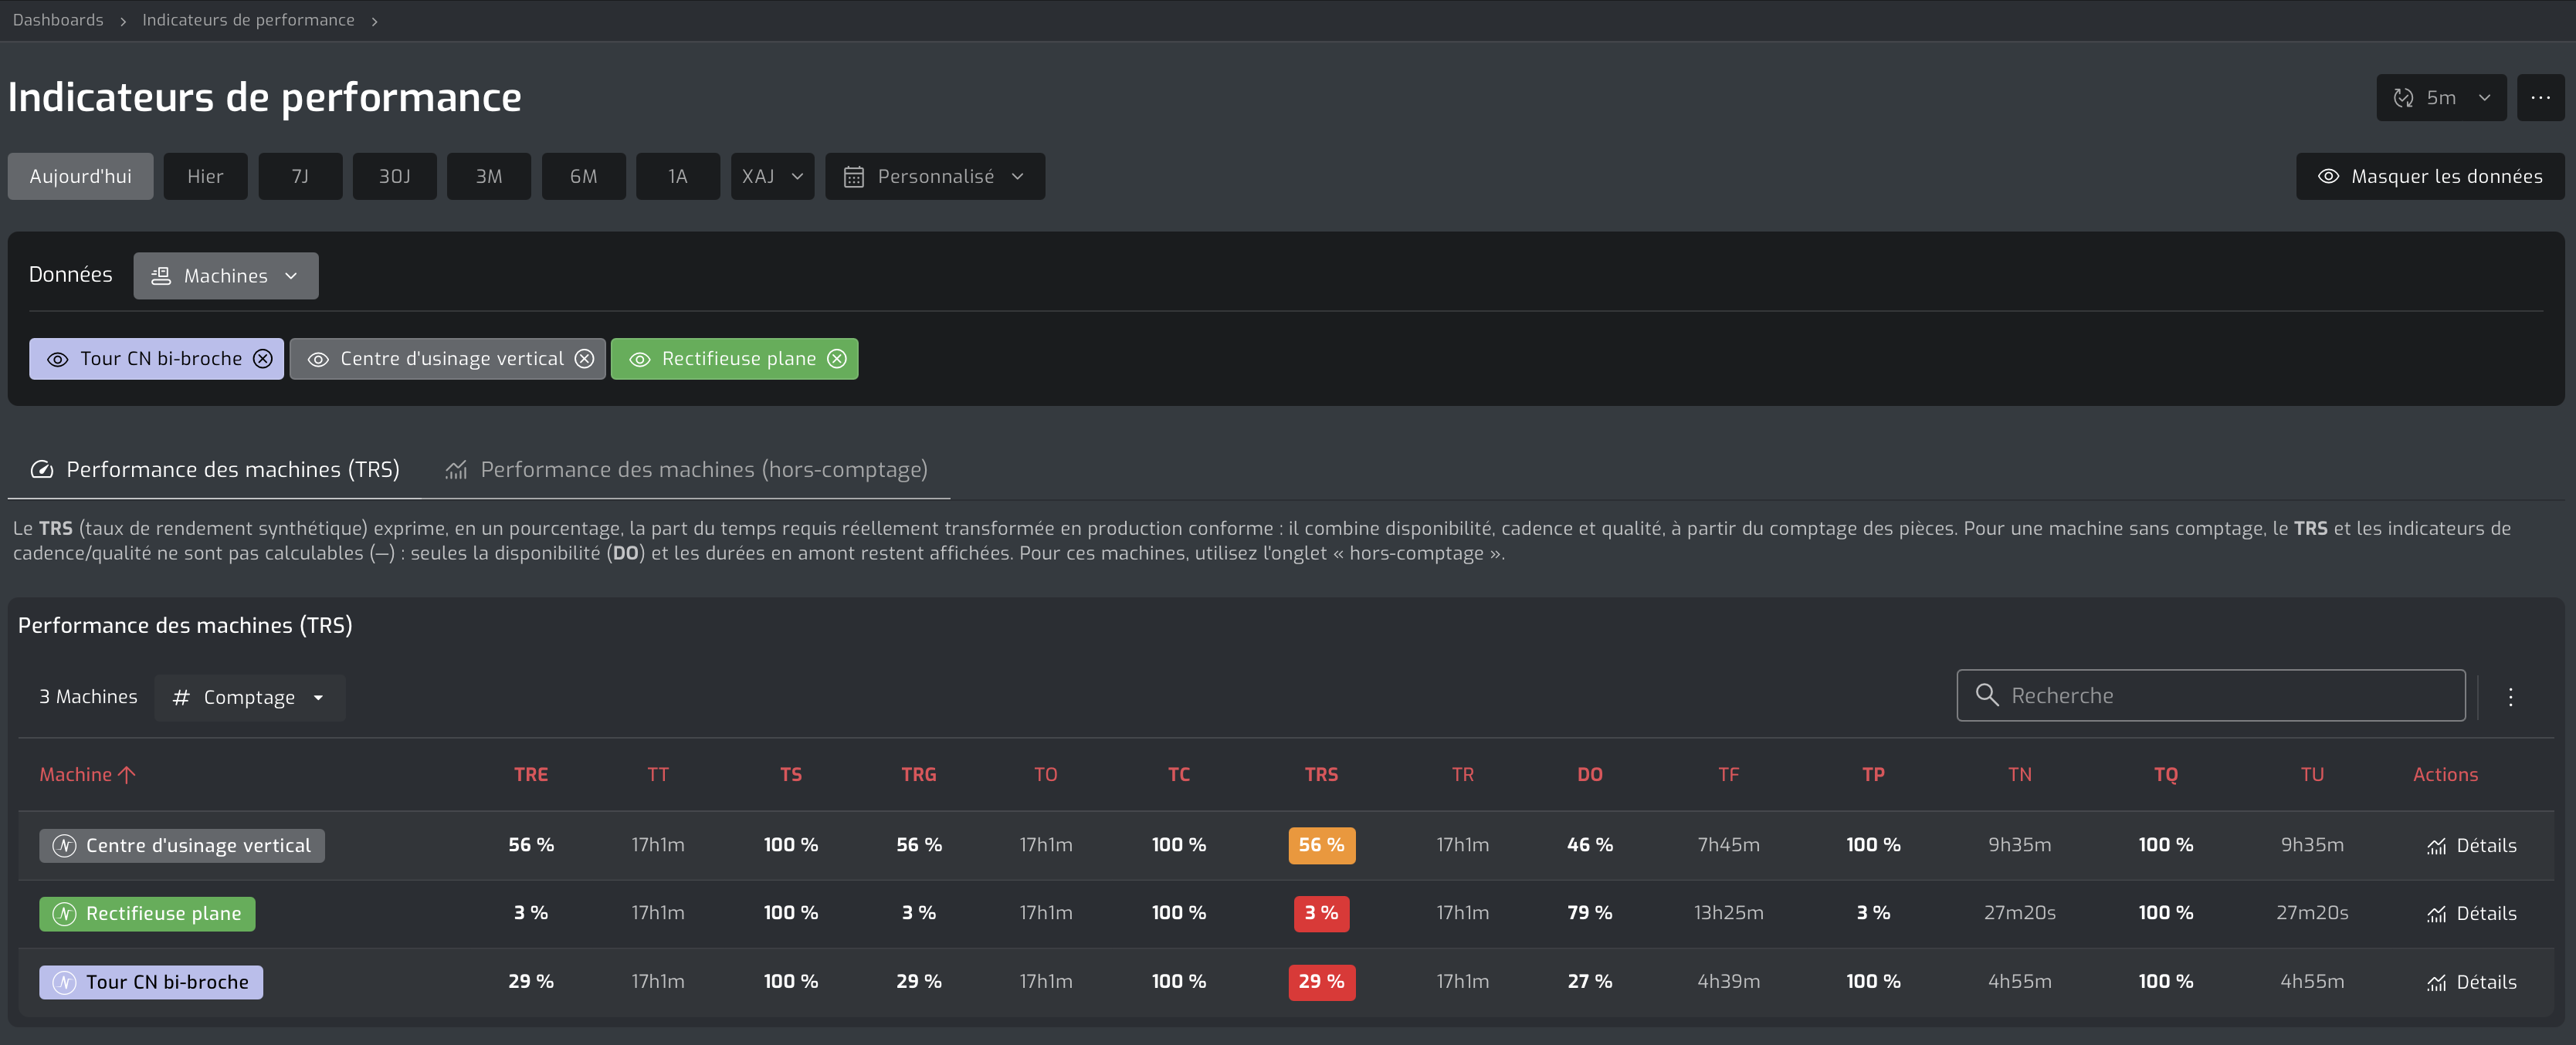Sort by Machine column arrow
This screenshot has width=2576, height=1045.
tap(126, 774)
